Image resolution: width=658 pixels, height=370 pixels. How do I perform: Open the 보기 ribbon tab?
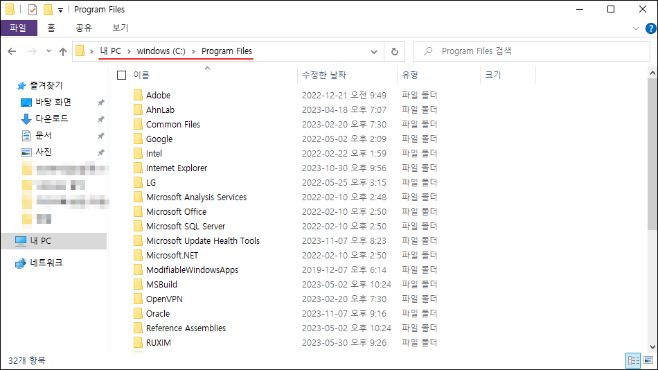[120, 28]
